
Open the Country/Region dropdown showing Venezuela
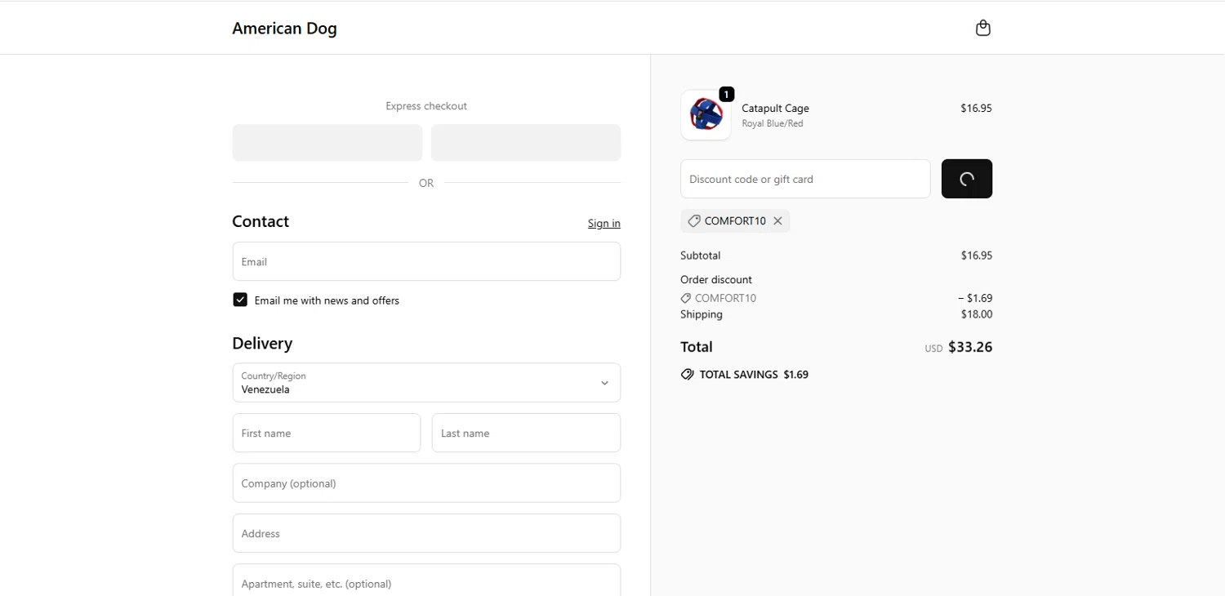click(426, 383)
